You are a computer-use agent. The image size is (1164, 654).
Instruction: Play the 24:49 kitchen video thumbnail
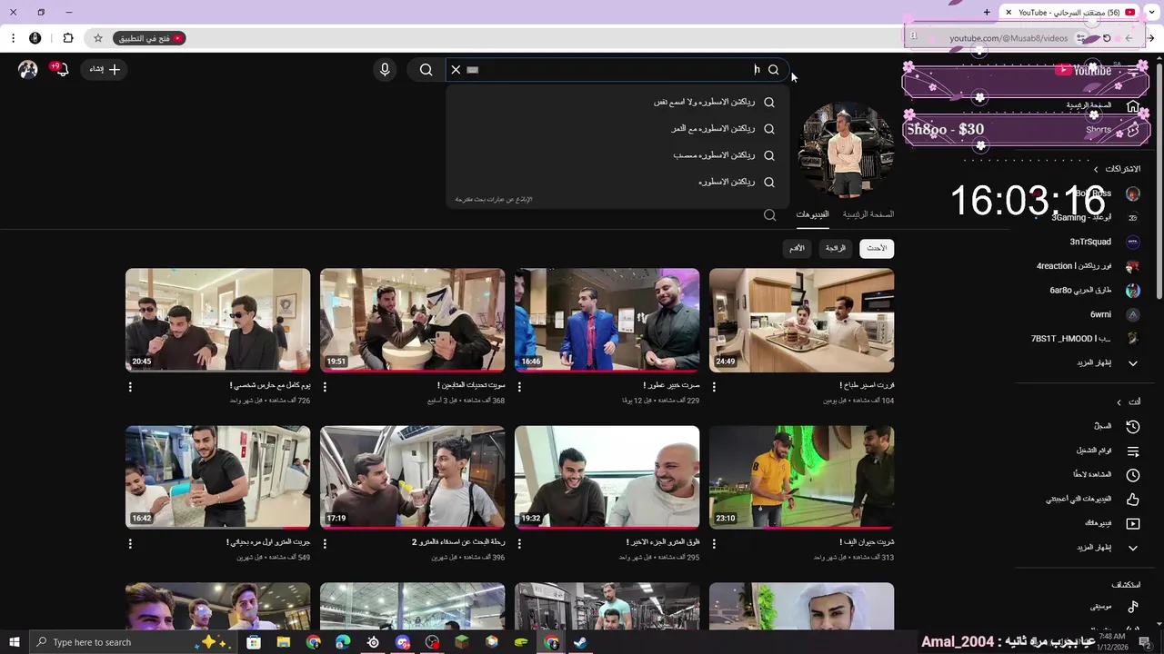[801, 321]
